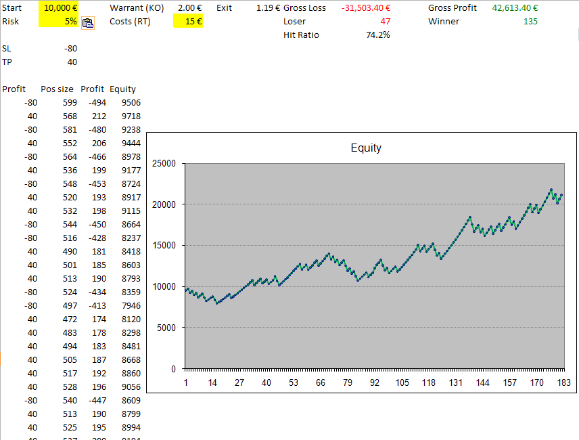Viewport: 579px width, 440px height.
Task: Click the chart title Equity
Action: [x=366, y=148]
